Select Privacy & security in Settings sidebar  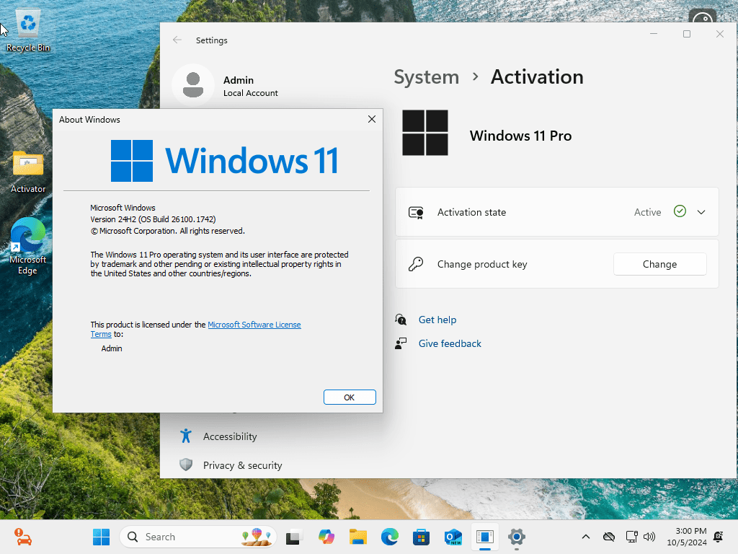241,465
